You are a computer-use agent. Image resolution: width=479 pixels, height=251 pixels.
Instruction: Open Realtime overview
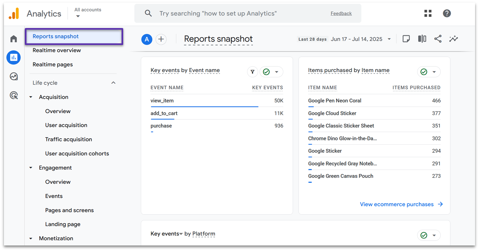coord(57,50)
